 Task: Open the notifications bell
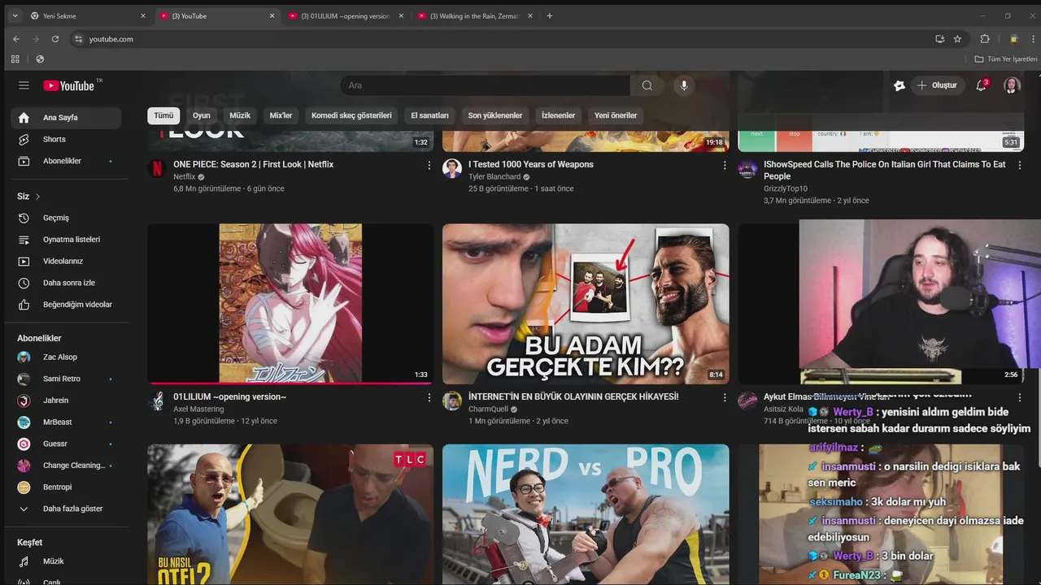(x=981, y=85)
